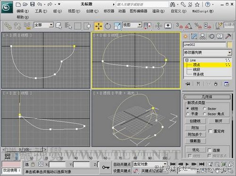
Task: Click Line002 object color swatch
Action: pyautogui.click(x=229, y=45)
